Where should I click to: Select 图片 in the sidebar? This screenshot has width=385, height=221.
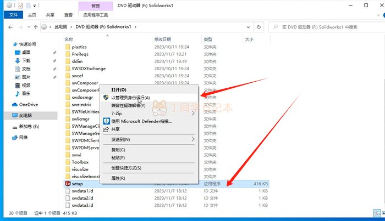[x=26, y=77]
